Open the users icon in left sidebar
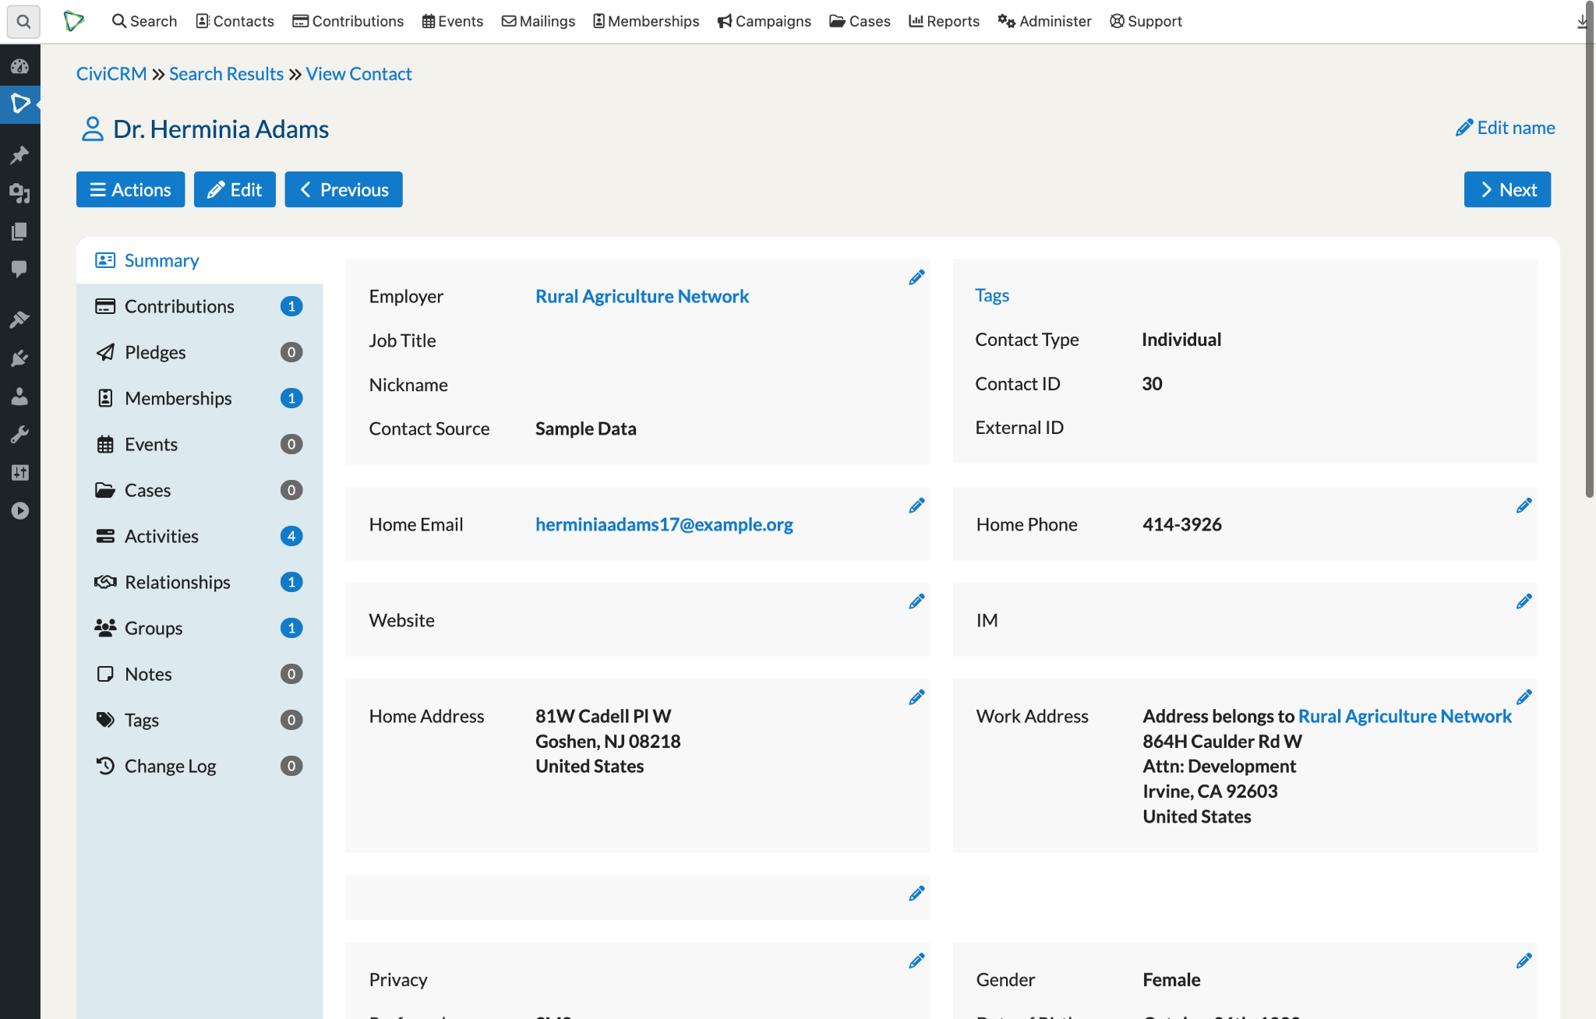The image size is (1596, 1019). pos(19,396)
